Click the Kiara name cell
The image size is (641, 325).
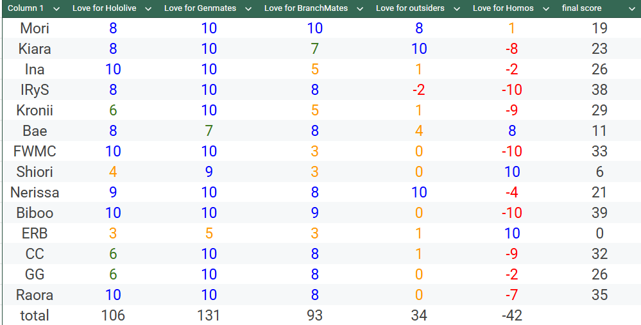(35, 49)
